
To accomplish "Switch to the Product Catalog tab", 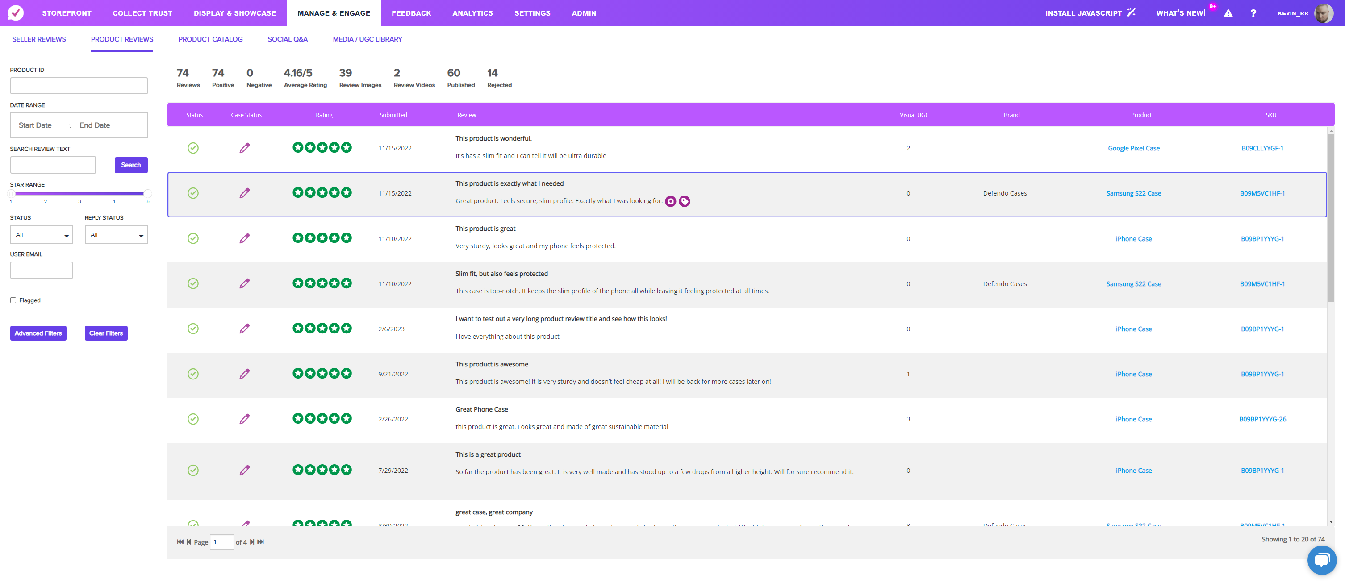I will click(210, 39).
